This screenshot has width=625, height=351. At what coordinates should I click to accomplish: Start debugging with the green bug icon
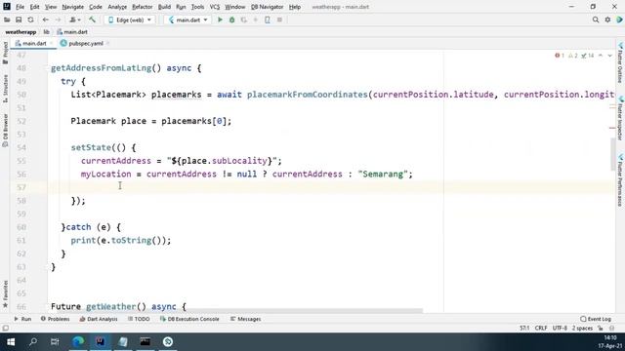point(231,19)
